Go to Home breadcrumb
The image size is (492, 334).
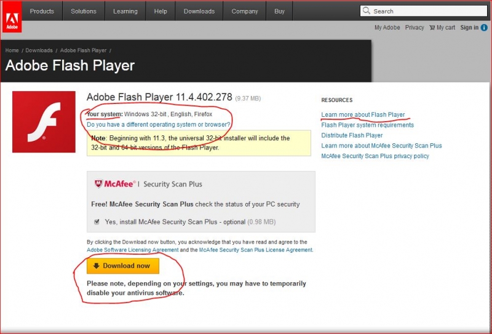12,50
